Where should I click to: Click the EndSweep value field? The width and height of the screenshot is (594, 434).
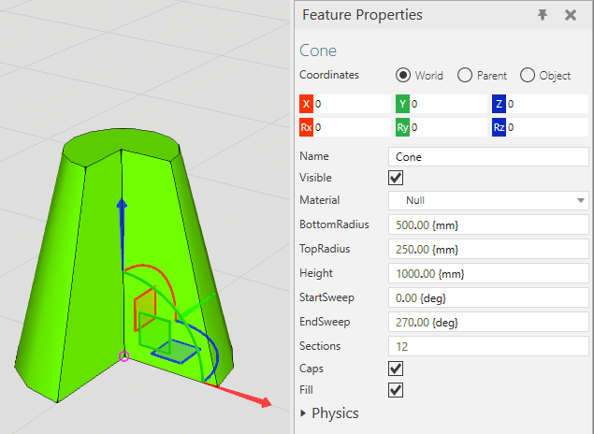[x=487, y=323]
